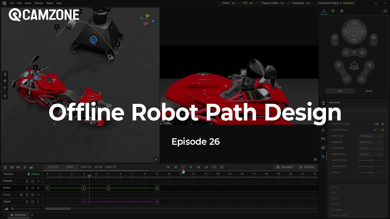
Task: Click the 00:03:10 timecode field
Action: [53, 167]
